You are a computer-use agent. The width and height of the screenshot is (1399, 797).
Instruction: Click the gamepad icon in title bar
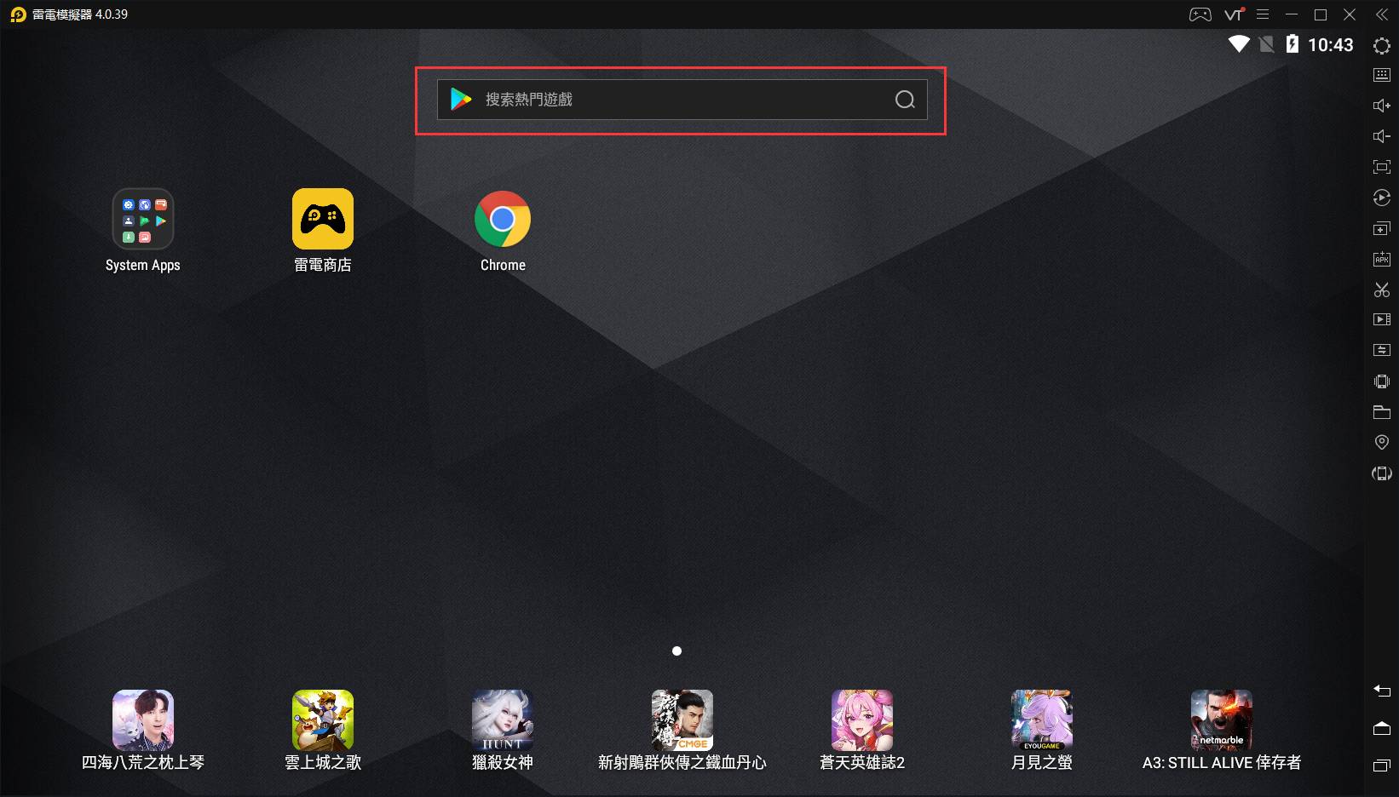click(x=1200, y=14)
